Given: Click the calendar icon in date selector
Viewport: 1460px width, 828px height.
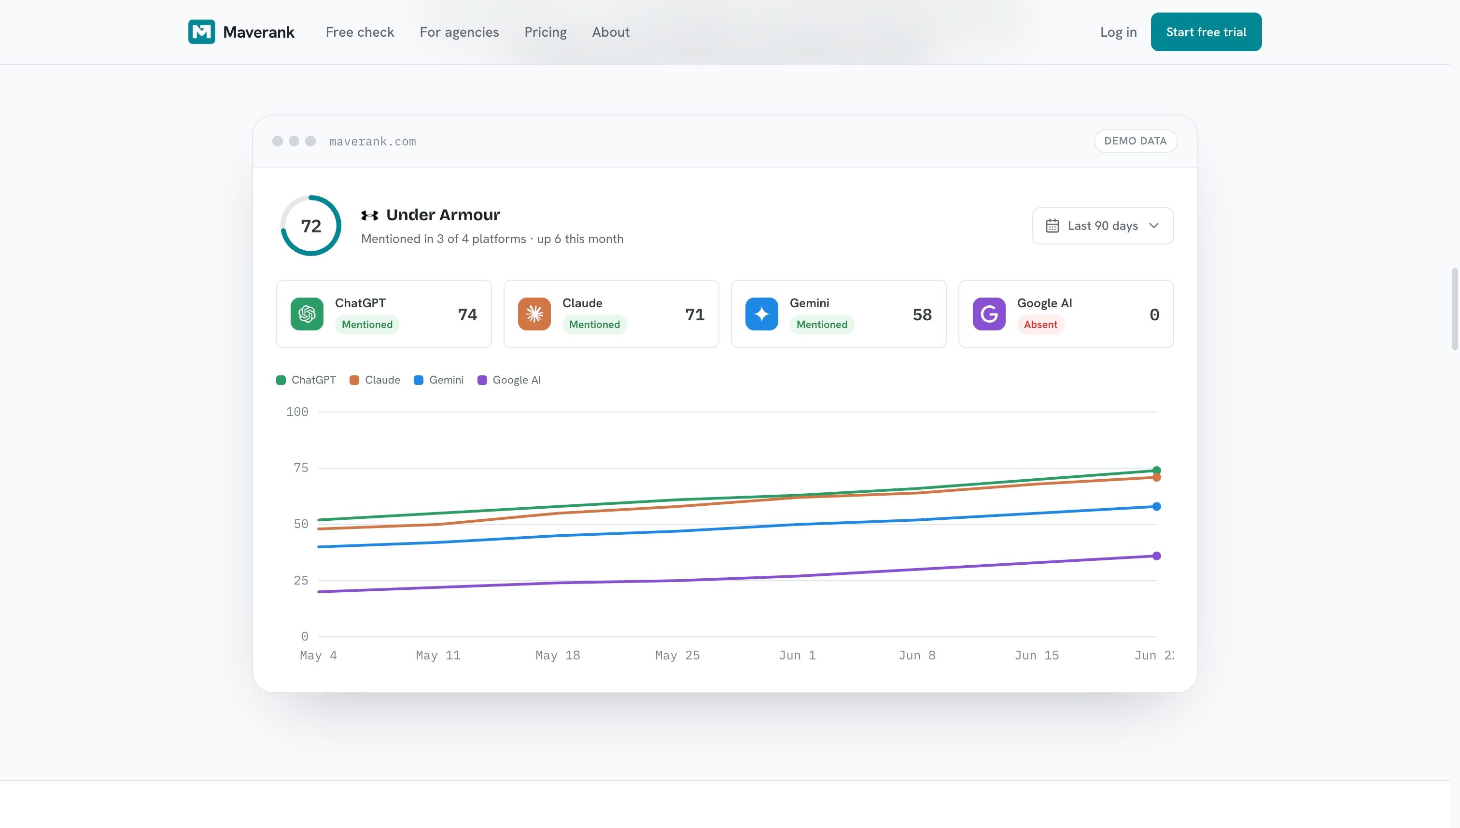Looking at the screenshot, I should point(1052,226).
